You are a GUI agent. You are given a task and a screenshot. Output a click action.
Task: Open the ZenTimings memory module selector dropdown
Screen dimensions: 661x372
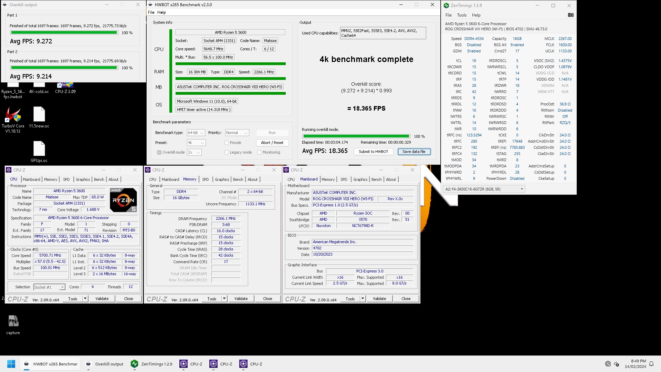pos(484,189)
